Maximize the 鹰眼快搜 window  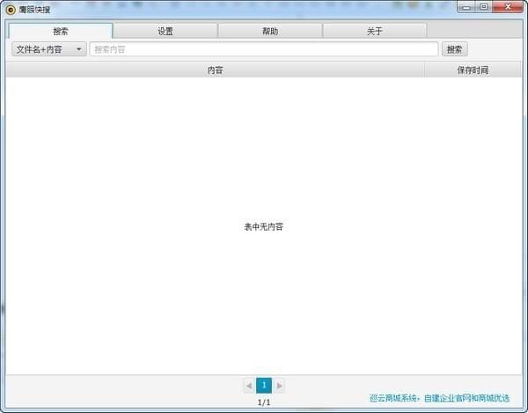pyautogui.click(x=483, y=7)
